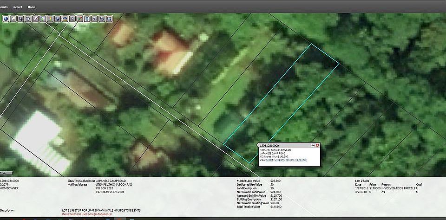Click the Qual column header

coord(419,184)
